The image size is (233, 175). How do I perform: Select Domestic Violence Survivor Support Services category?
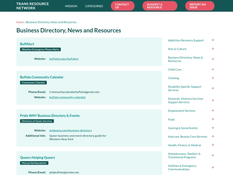point(186,100)
